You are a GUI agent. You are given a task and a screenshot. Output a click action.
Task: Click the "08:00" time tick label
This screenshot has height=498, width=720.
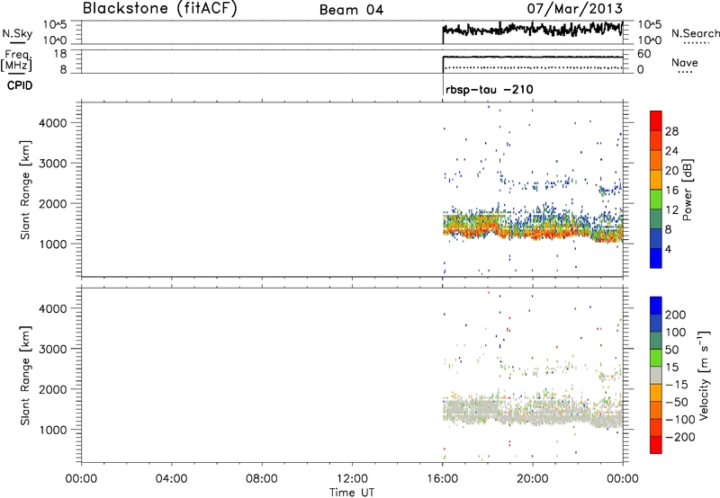pos(261,479)
